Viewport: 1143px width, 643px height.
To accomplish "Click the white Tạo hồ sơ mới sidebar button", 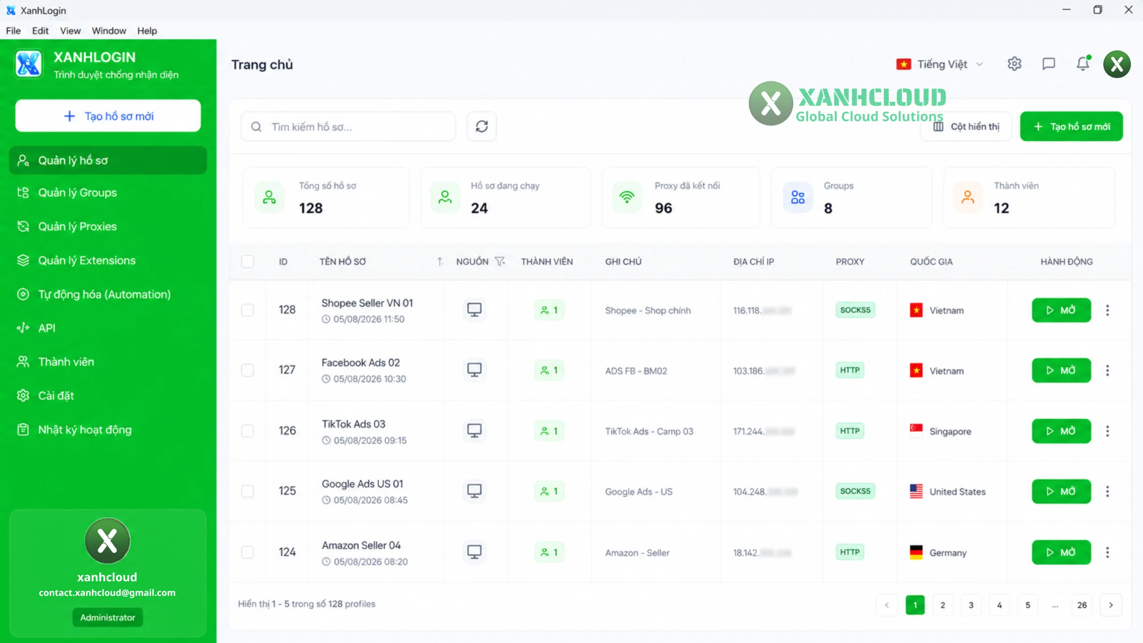I will point(108,116).
